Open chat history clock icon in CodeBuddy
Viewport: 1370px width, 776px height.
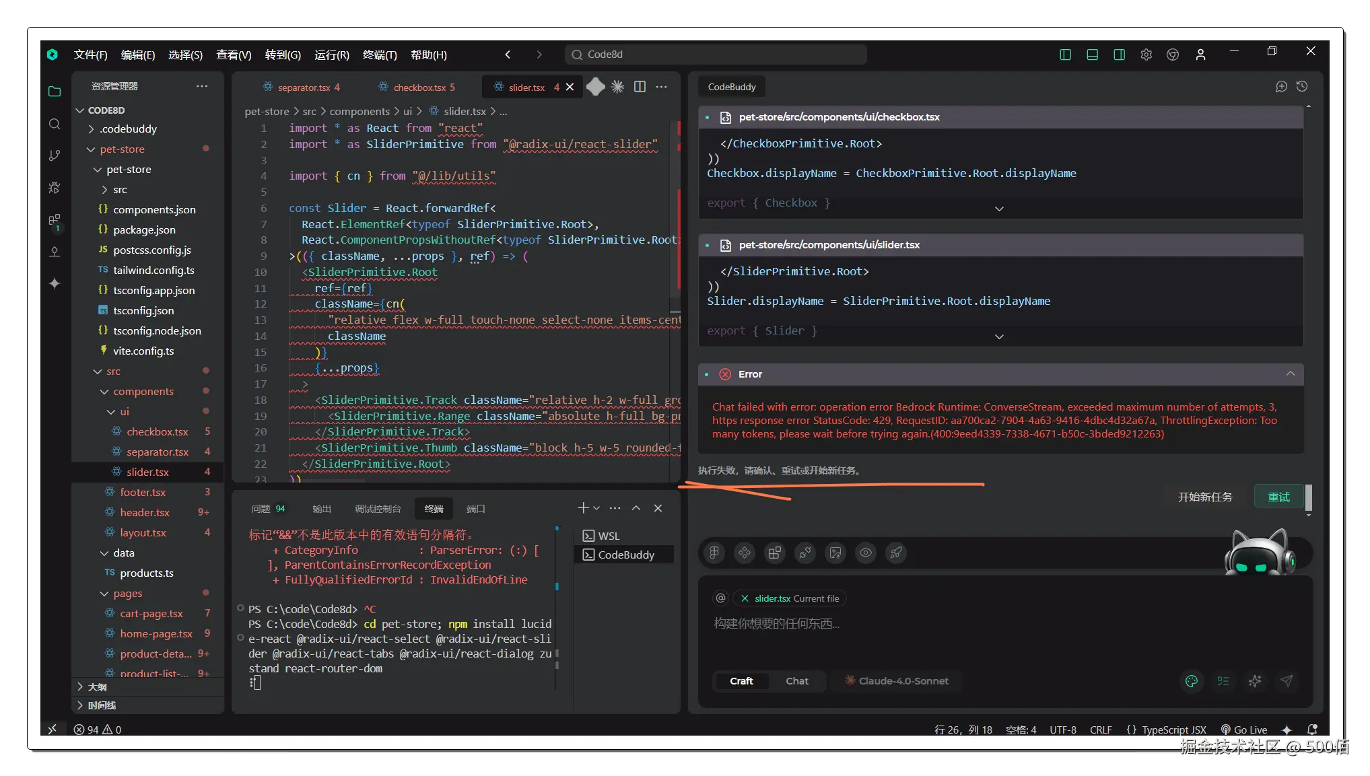(1302, 86)
